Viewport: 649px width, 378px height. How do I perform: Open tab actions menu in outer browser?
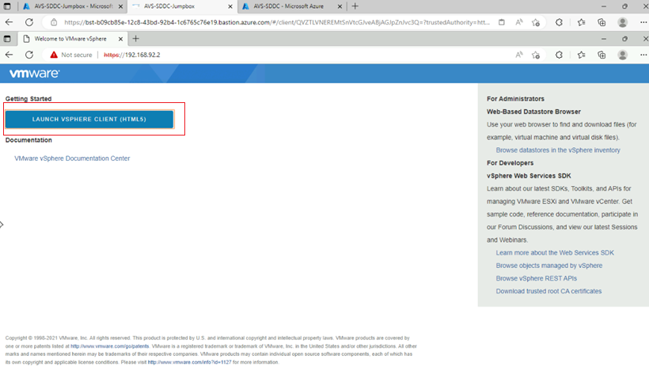[7, 6]
